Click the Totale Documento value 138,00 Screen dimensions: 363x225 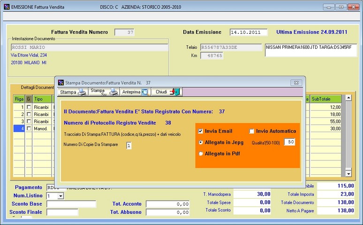[336, 202]
